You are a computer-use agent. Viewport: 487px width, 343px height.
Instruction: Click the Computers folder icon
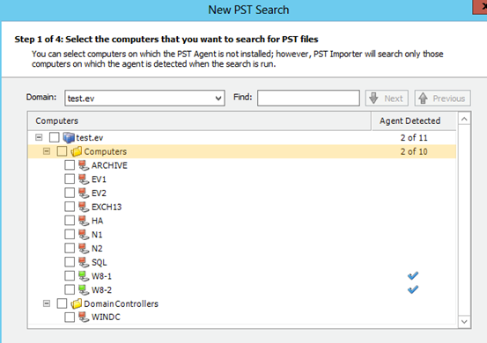[76, 151]
